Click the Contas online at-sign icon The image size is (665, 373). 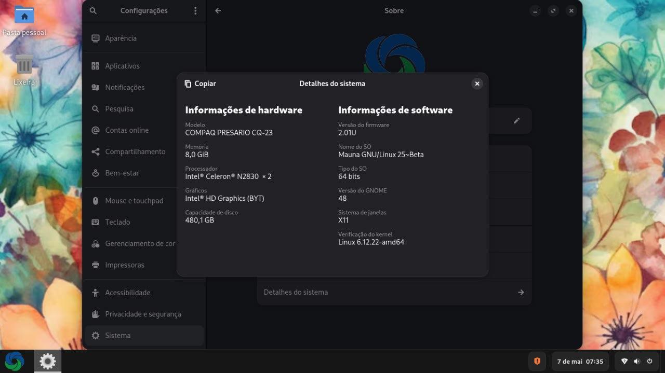coord(95,130)
